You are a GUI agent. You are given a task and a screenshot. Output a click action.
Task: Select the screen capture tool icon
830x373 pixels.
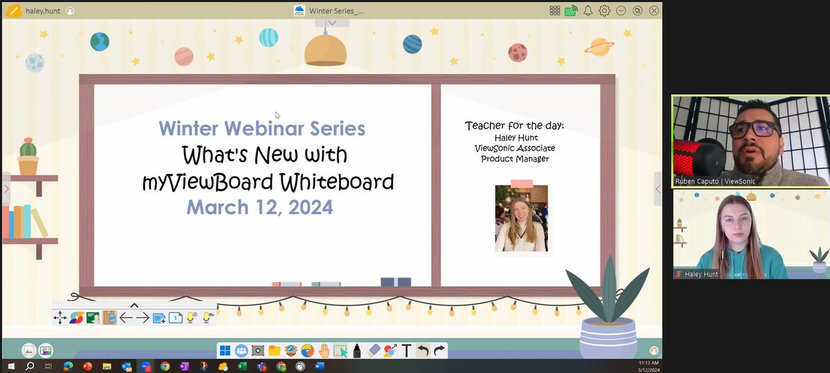(258, 351)
